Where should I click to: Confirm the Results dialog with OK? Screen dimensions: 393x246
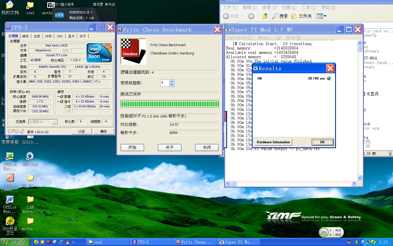tap(323, 142)
